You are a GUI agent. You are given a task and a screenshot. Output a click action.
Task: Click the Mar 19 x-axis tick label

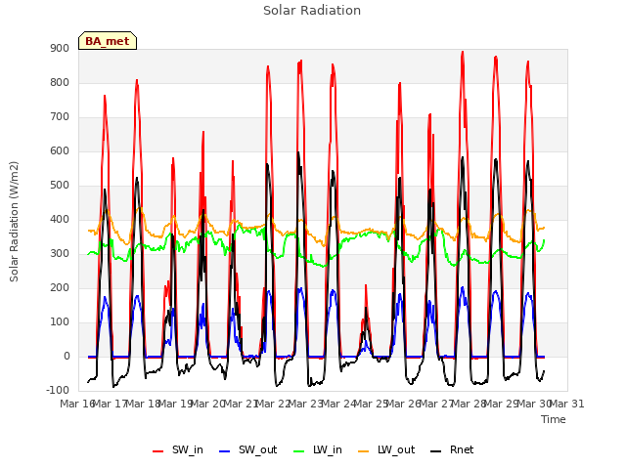click(176, 404)
